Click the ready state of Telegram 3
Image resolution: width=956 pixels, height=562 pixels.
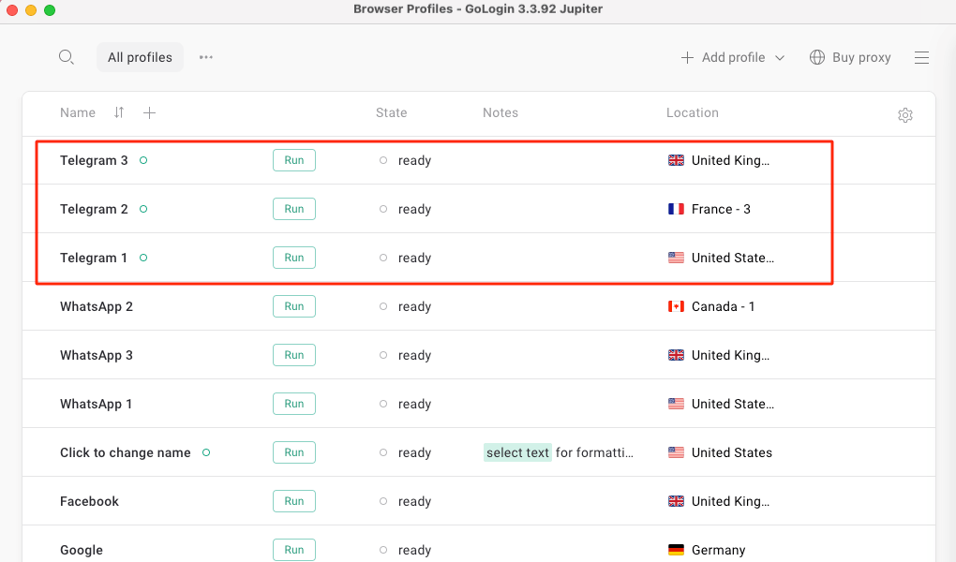[x=414, y=160]
